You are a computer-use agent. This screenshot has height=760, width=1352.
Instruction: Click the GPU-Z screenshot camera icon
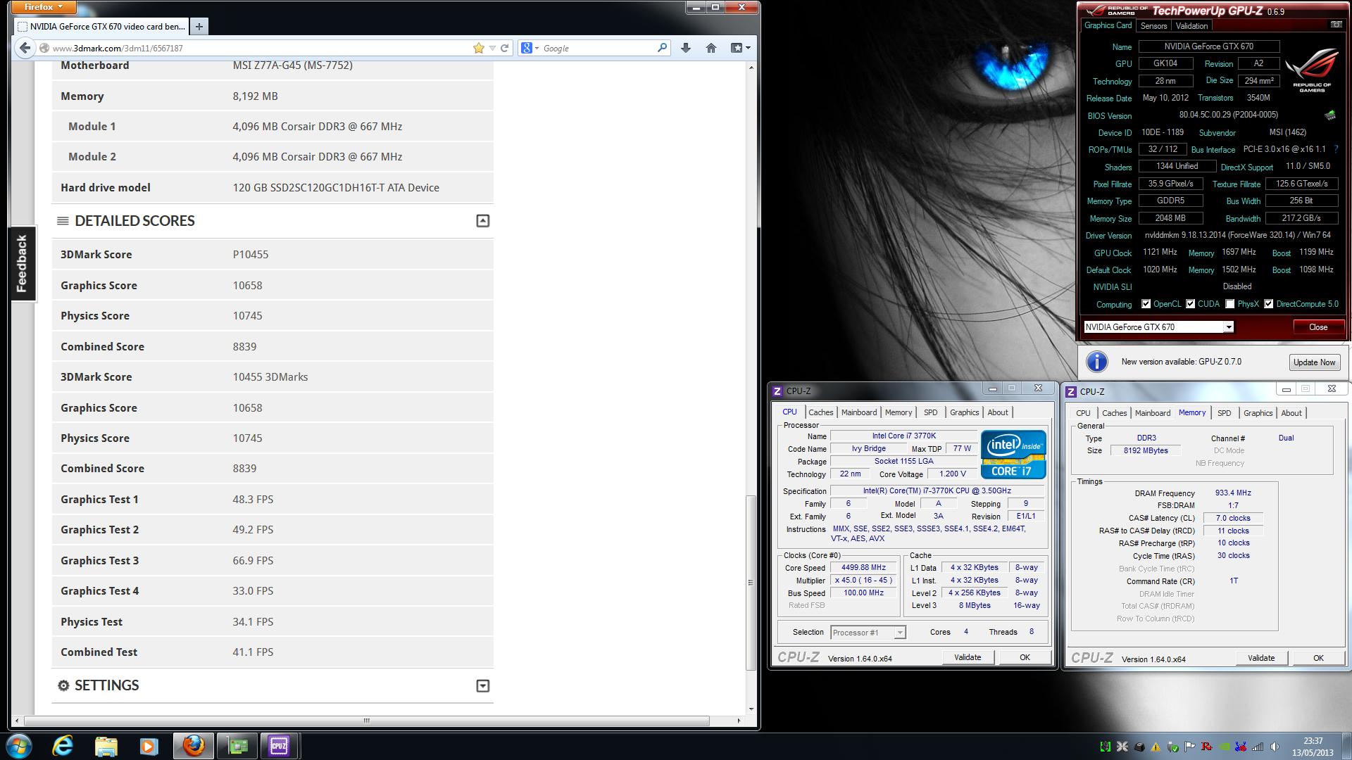[1336, 25]
